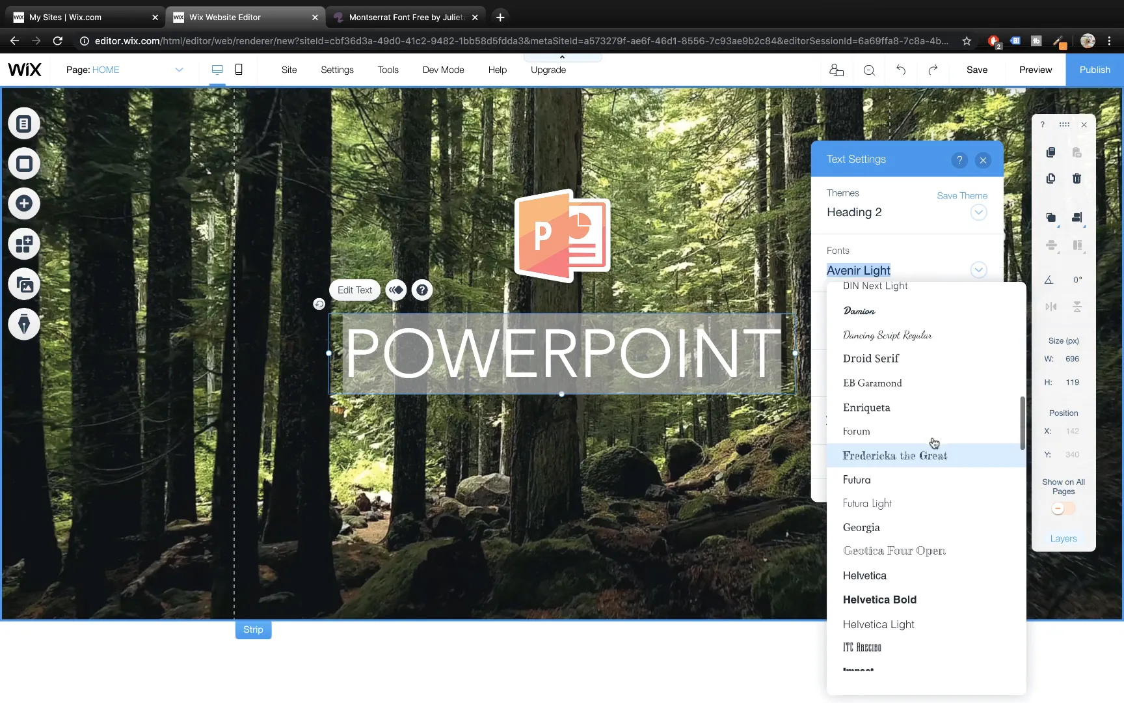Click the Edit Text button
This screenshot has height=703, width=1124.
[355, 290]
